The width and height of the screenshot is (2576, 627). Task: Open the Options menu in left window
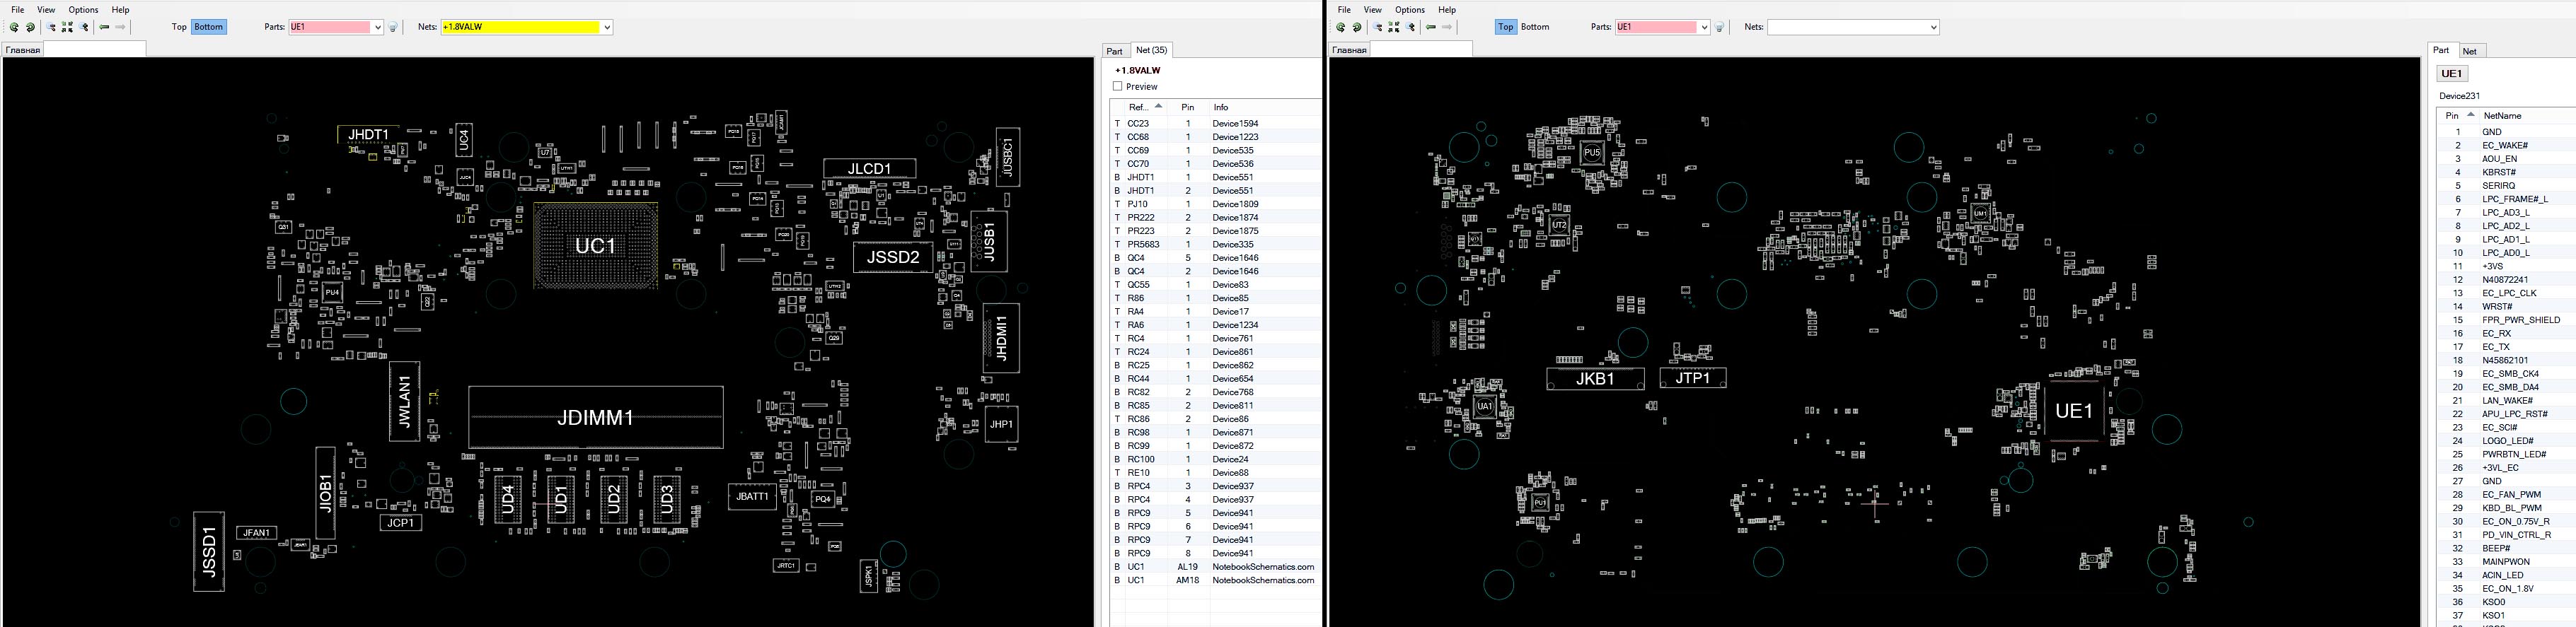tap(83, 10)
